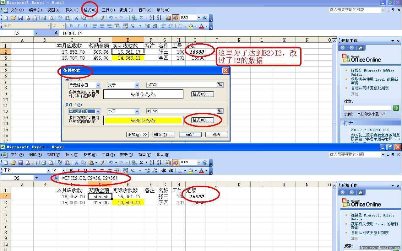The height and width of the screenshot is (251, 402).
Task: Click the Copy icon in the lower Excel toolbar
Action: pyautogui.click(x=84, y=163)
